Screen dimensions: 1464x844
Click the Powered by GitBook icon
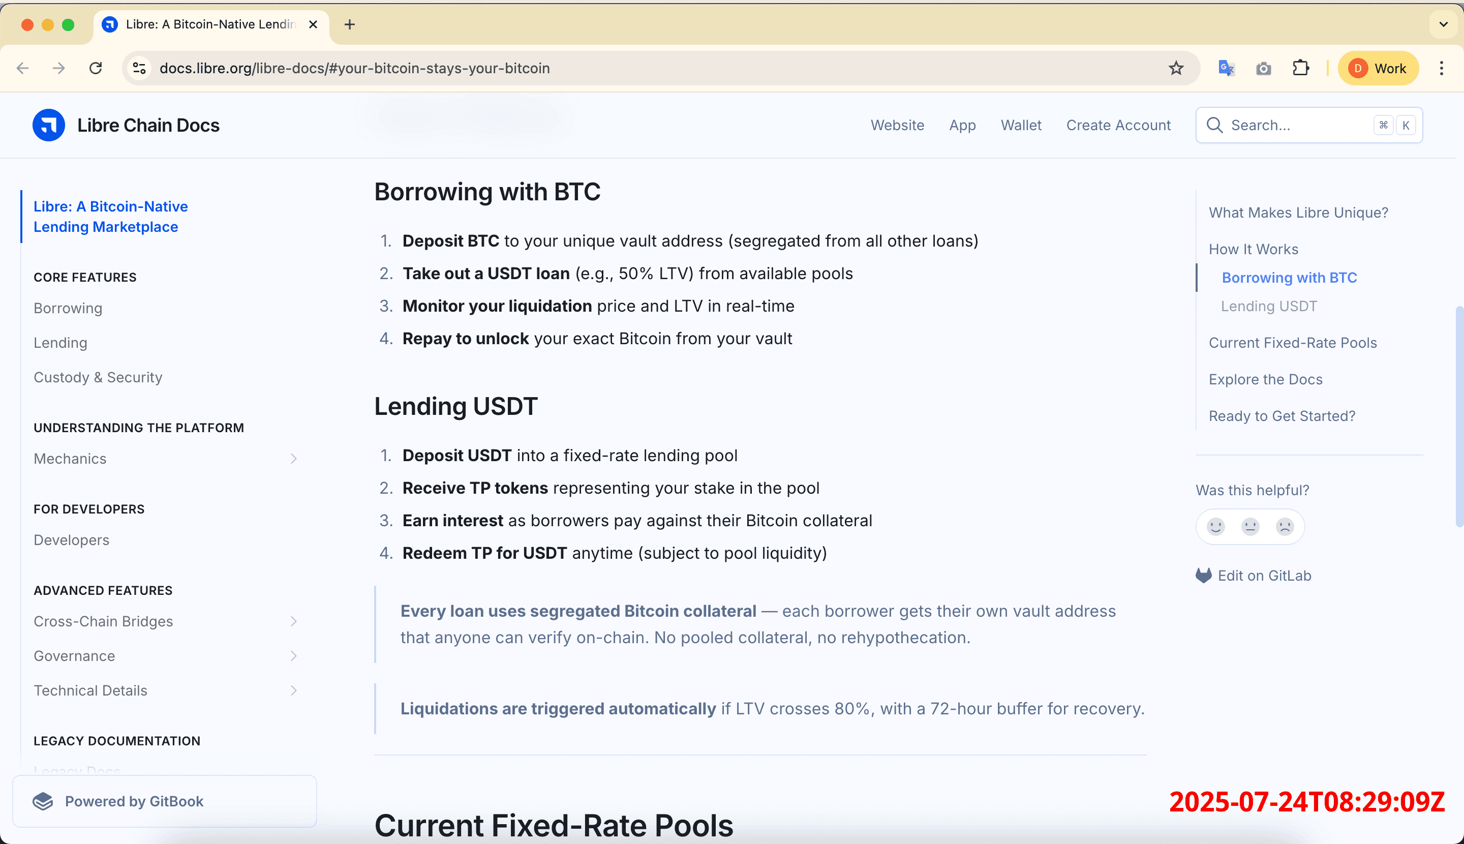click(44, 800)
